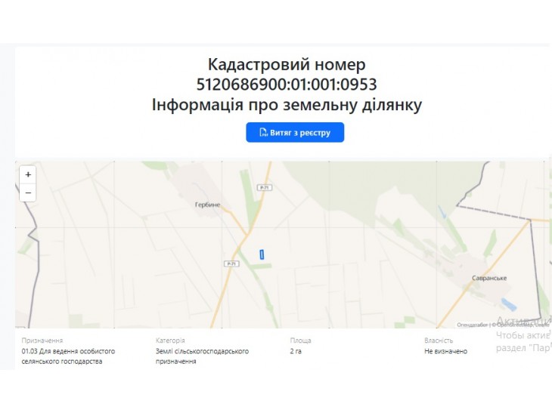Click the upper P-71 road shield
The height and width of the screenshot is (413, 552).
point(265,188)
